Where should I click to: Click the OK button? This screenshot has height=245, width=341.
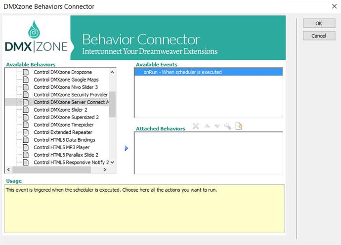[x=319, y=23]
